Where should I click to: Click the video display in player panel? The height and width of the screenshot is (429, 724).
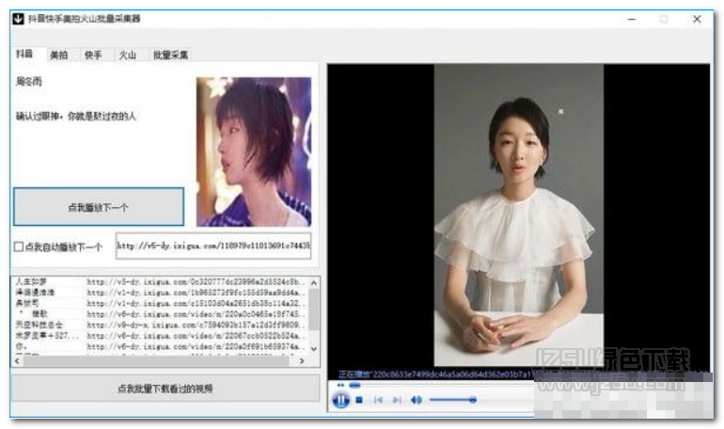click(518, 215)
